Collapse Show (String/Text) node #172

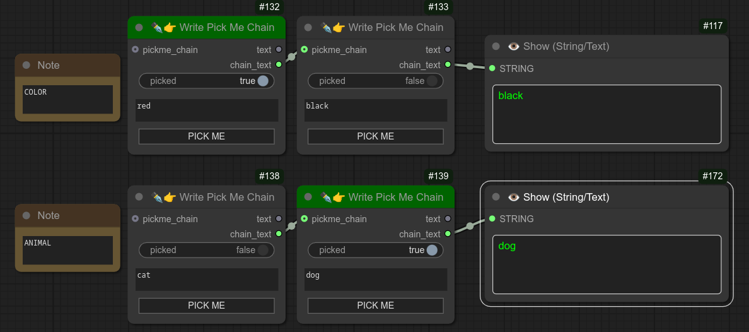click(496, 197)
